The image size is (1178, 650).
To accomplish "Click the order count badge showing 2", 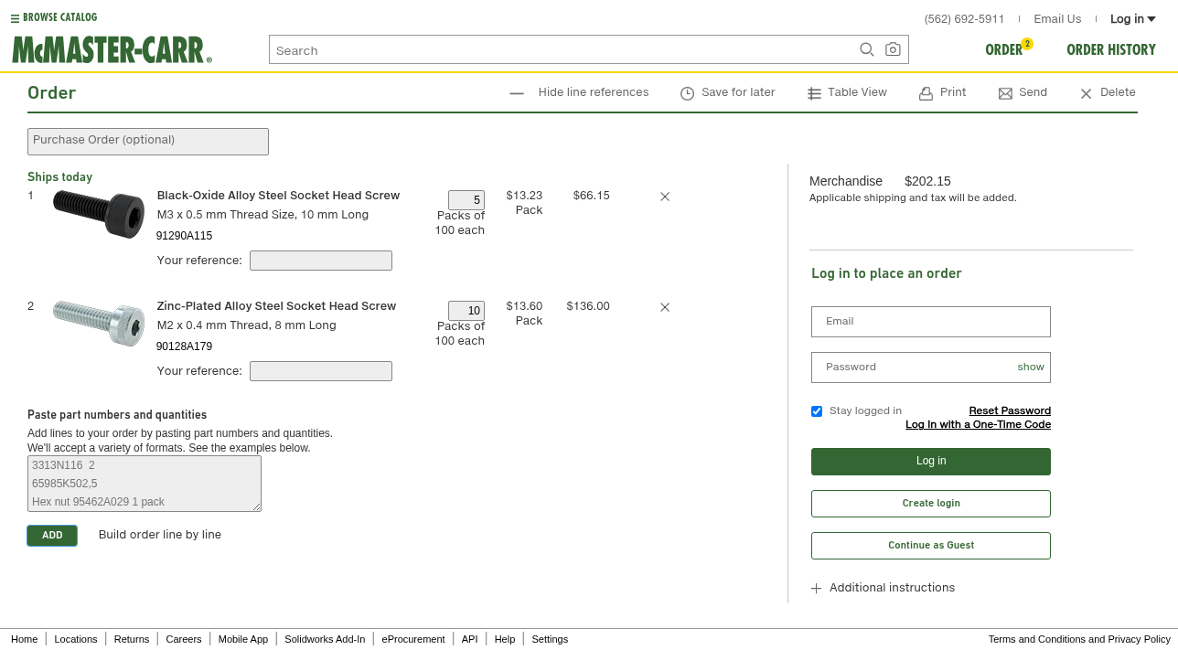I will pyautogui.click(x=1027, y=44).
